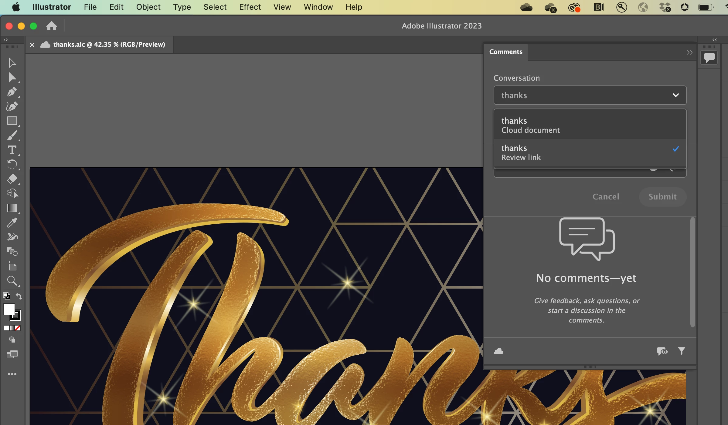The width and height of the screenshot is (728, 425).
Task: Select the Eyedropper tool
Action: click(12, 223)
